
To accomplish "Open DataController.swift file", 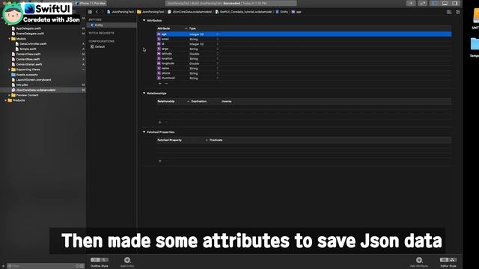I will pyautogui.click(x=33, y=43).
